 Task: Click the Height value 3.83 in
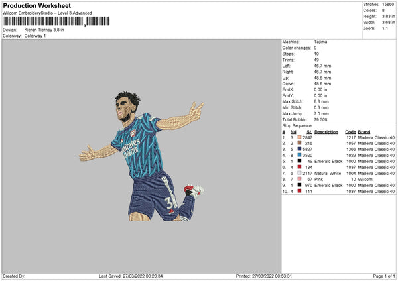[x=388, y=16]
